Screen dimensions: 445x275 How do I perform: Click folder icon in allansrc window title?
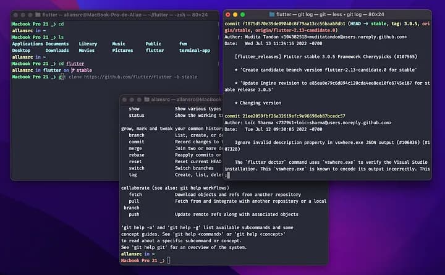coord(146,99)
